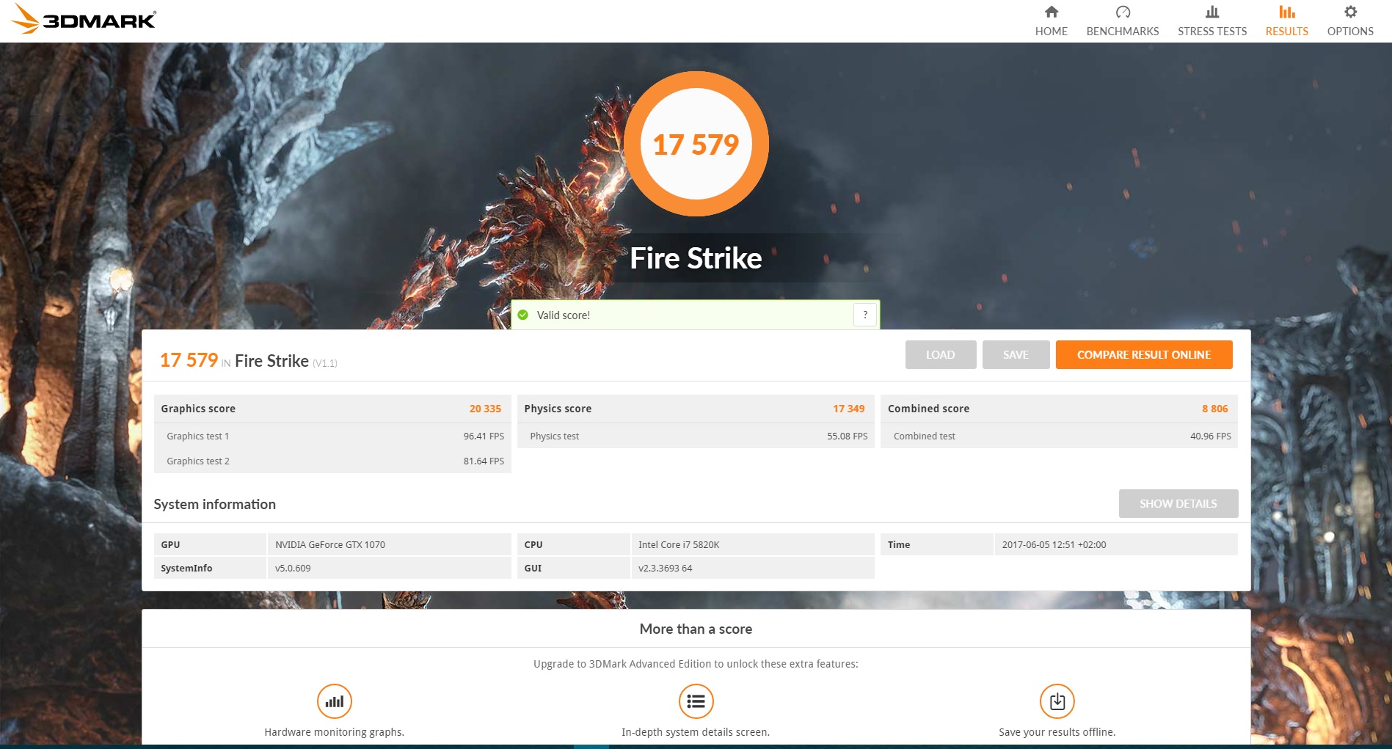Click the System information heading
The height and width of the screenshot is (749, 1392).
[214, 504]
